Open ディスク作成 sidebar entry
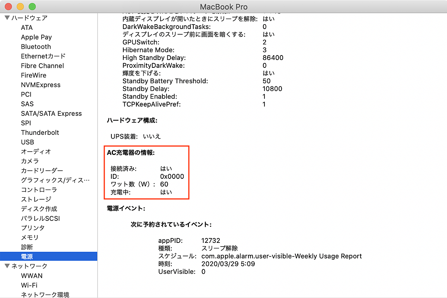This screenshot has height=298, width=447. [x=39, y=209]
